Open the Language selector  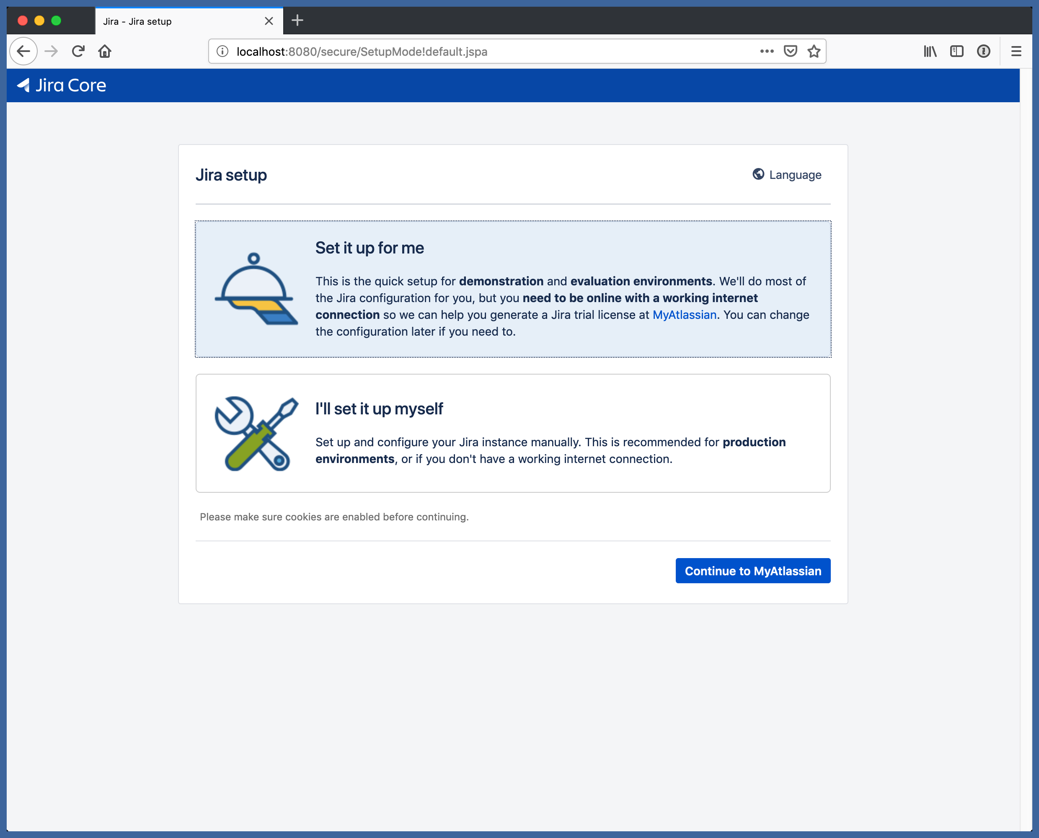(x=787, y=175)
